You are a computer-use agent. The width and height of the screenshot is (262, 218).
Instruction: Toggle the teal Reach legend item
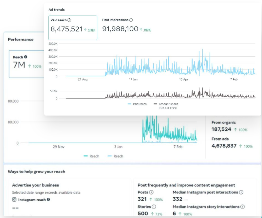(x=91, y=156)
